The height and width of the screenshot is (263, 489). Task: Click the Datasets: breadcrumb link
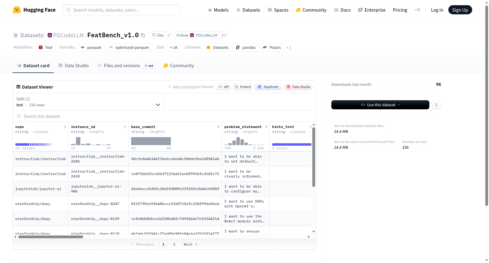32,35
